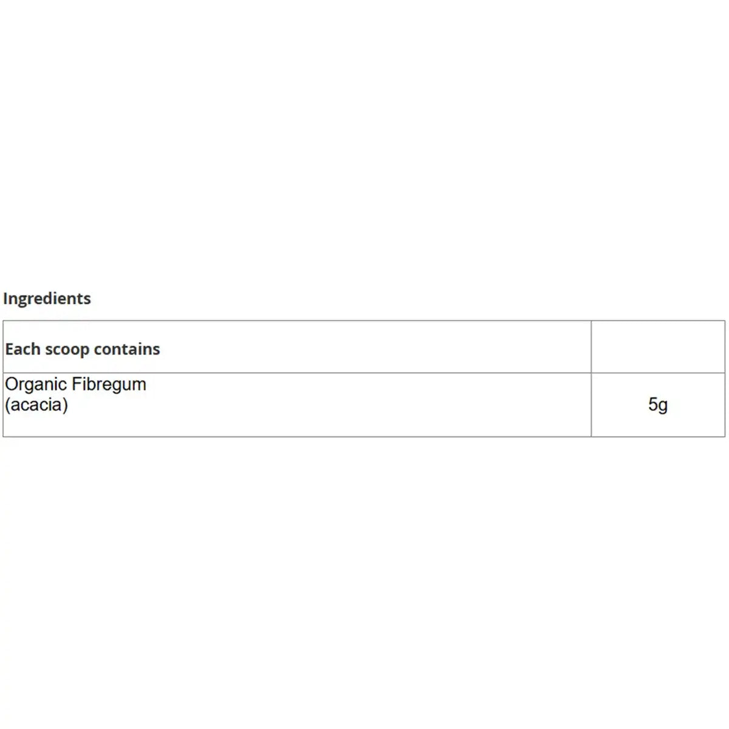Image resolution: width=729 pixels, height=729 pixels.
Task: Click the word "Each" in table header
Action: 23,349
